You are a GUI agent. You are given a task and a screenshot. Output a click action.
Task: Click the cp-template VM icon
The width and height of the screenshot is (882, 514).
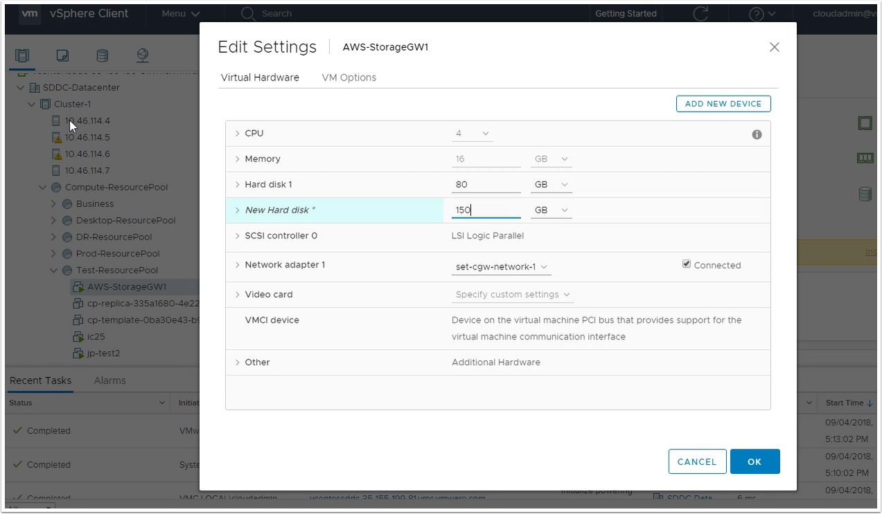click(78, 320)
